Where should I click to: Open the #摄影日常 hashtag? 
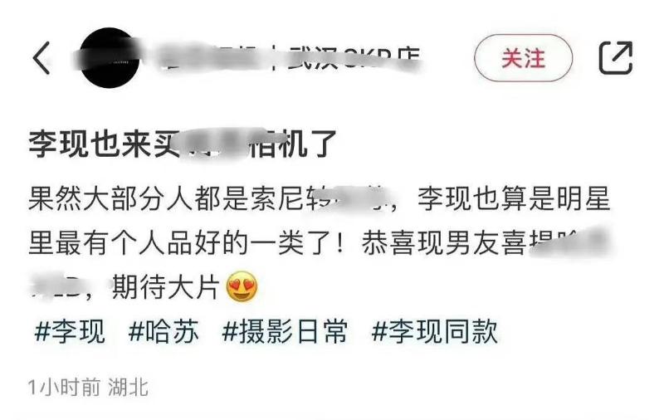coord(285,330)
